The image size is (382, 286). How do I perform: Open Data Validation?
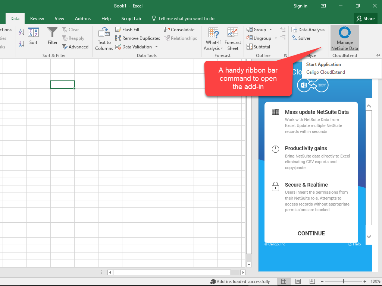pyautogui.click(x=134, y=47)
